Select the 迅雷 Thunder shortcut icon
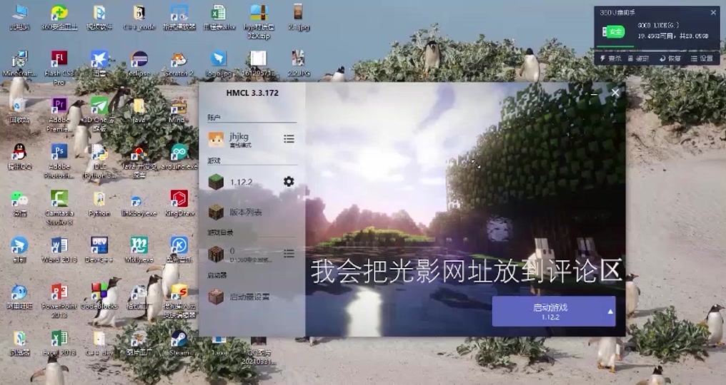Image resolution: width=726 pixels, height=385 pixels. point(99,63)
